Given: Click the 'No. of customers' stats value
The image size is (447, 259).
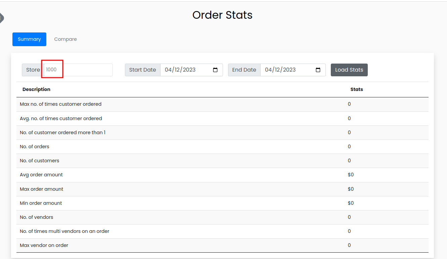Looking at the screenshot, I should click(x=349, y=161).
